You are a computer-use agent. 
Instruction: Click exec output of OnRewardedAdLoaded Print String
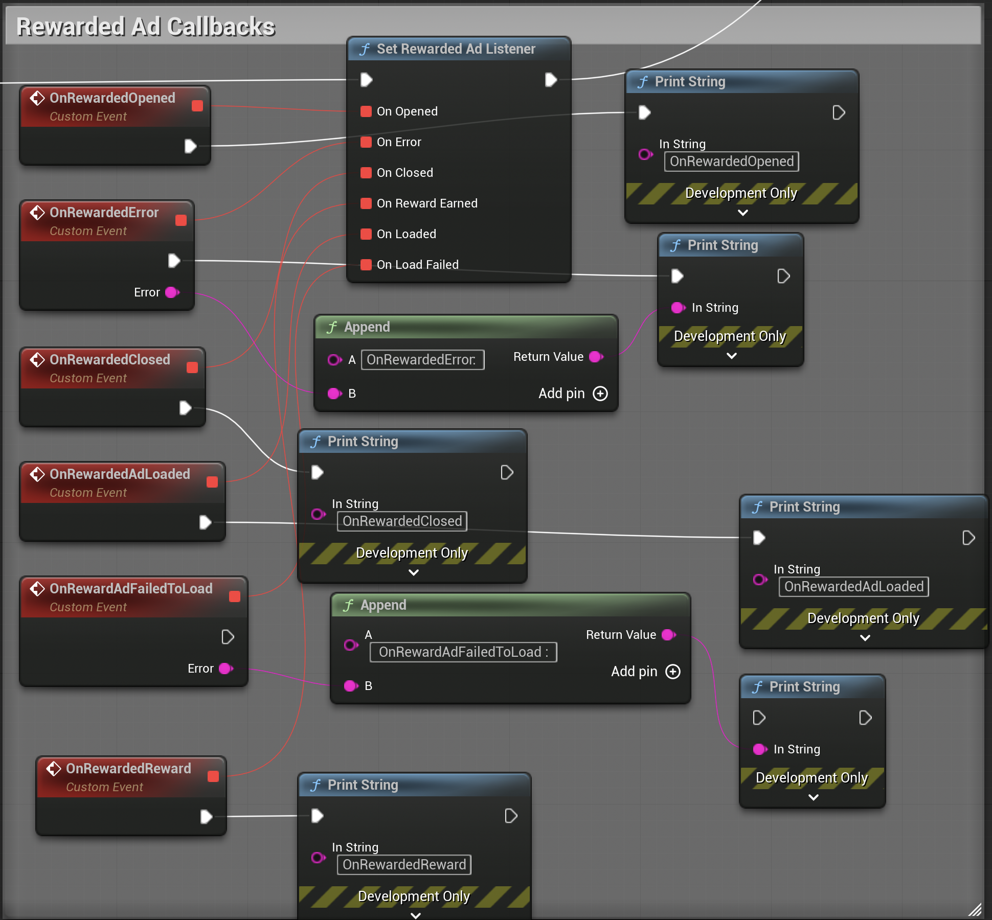point(968,538)
